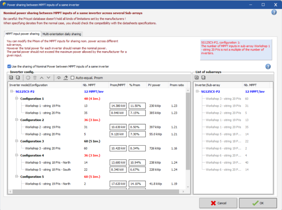Enable the Auto-equal. Pnom checkbox
Viewport: 282px width, 210px height.
click(72, 78)
